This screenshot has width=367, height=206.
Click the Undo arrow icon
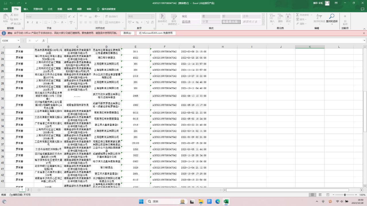point(11,3)
